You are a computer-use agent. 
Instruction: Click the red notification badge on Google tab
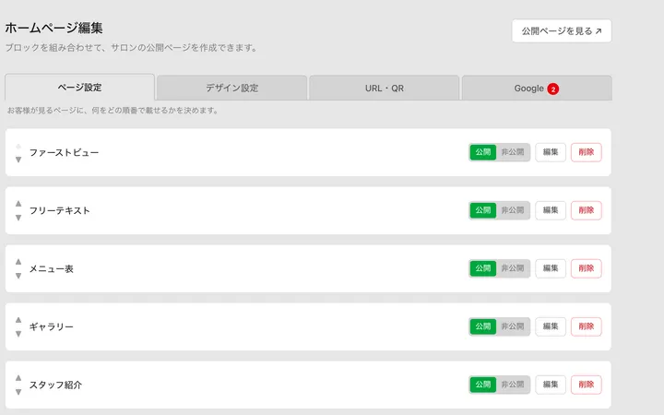552,89
